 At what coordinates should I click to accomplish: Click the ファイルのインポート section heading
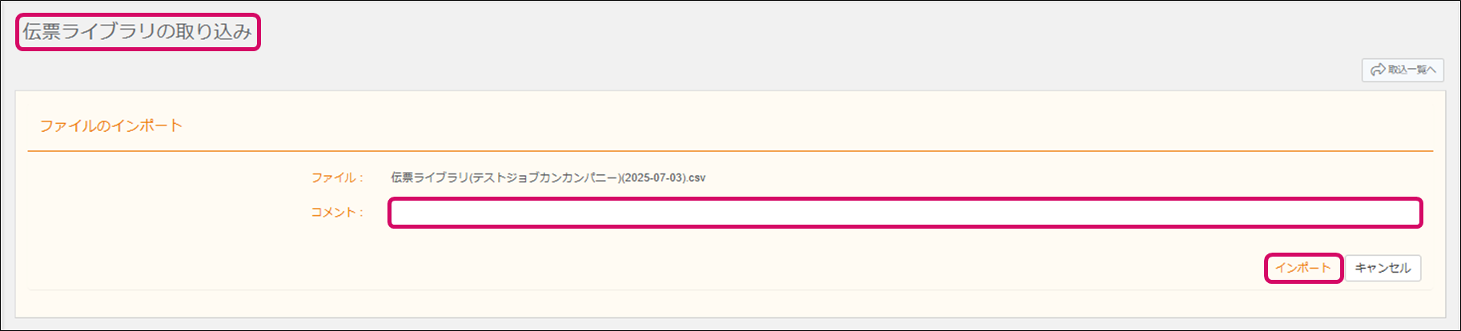111,126
